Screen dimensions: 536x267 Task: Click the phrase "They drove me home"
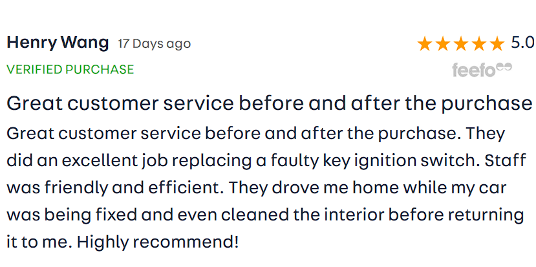pyautogui.click(x=294, y=187)
